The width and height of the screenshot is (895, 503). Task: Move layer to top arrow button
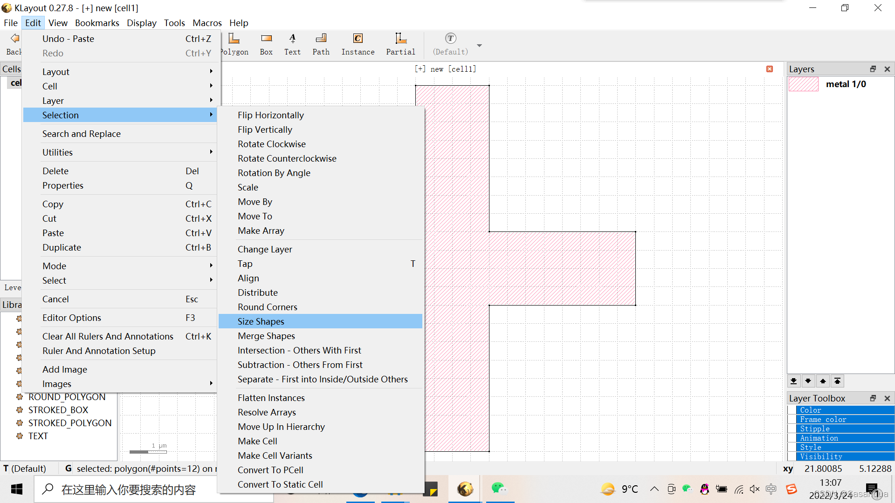[x=838, y=381]
